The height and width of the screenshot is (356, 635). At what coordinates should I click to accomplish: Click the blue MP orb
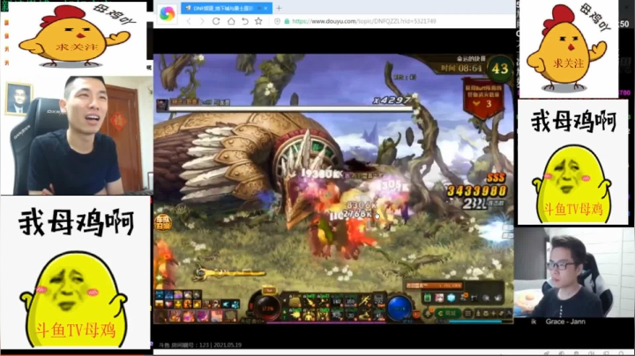point(400,308)
